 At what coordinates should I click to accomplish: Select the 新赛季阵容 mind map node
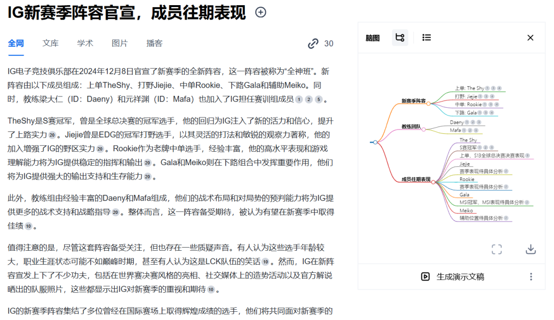point(413,101)
